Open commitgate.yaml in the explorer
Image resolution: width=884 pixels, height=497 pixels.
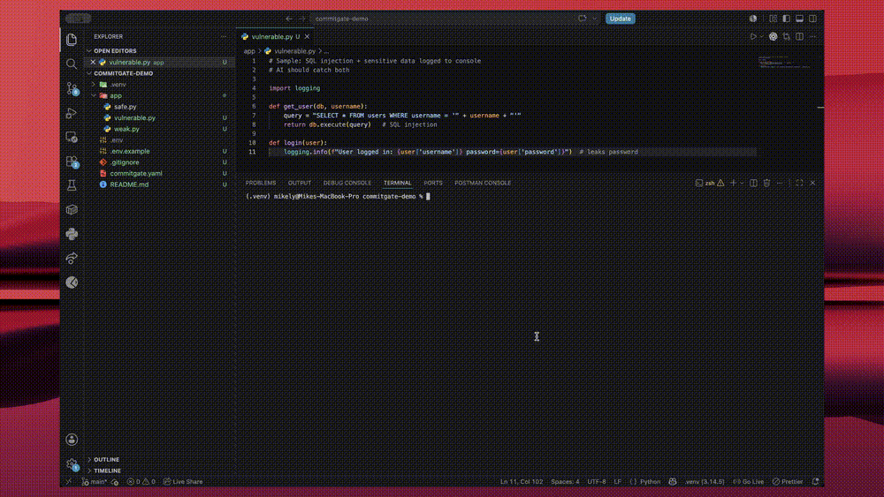click(x=136, y=173)
